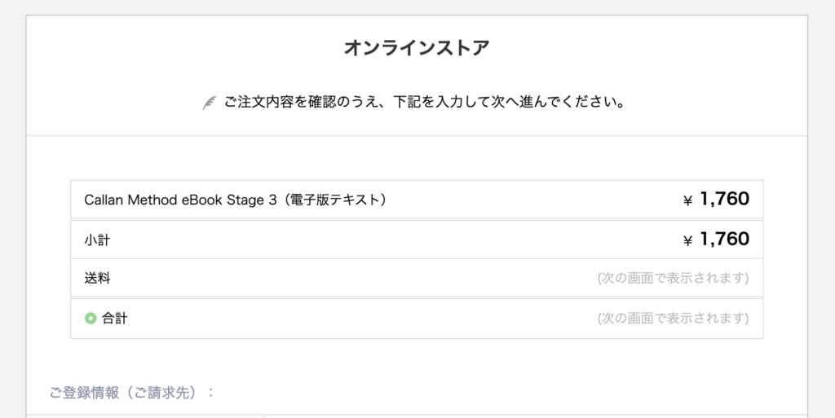Image resolution: width=835 pixels, height=418 pixels.
Task: Click the yen symbol in the 小計 row
Action: (x=688, y=241)
